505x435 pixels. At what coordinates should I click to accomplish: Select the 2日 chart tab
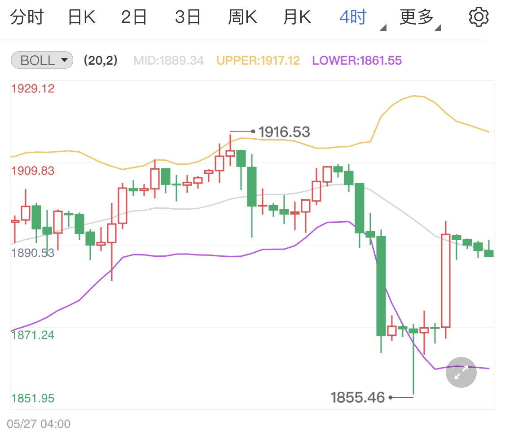click(134, 17)
